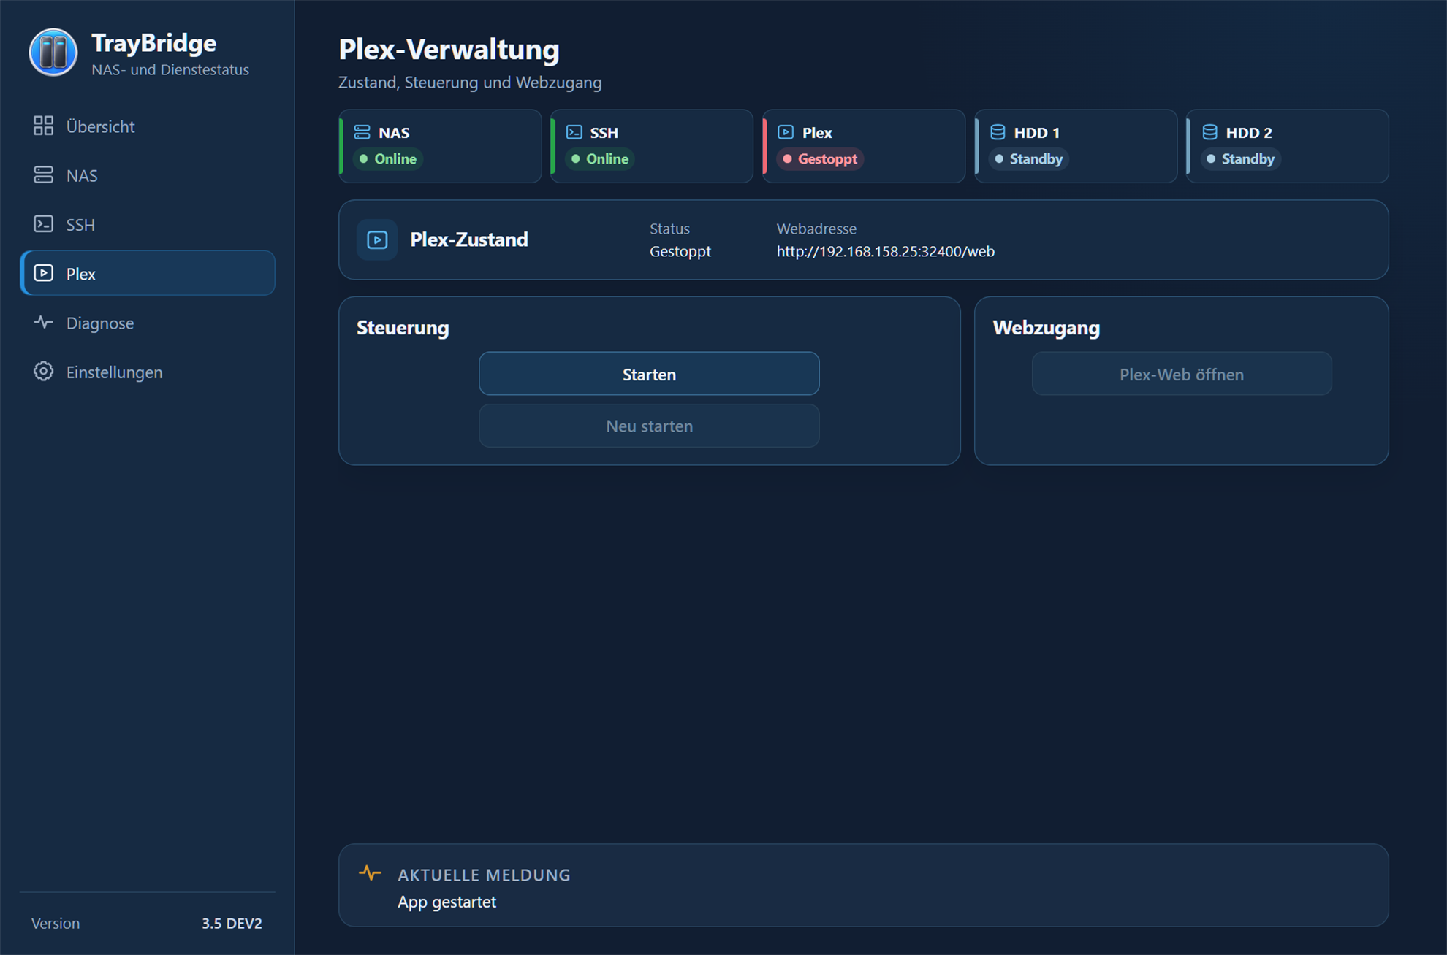Click the disk icon on HDD 2 card
Image resolution: width=1447 pixels, height=955 pixels.
click(1209, 132)
